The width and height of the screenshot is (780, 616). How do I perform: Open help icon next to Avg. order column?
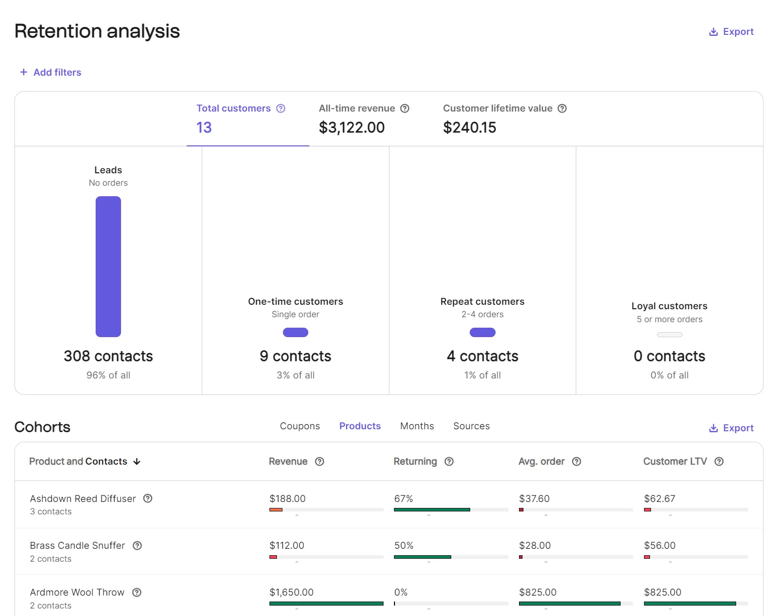coord(577,462)
